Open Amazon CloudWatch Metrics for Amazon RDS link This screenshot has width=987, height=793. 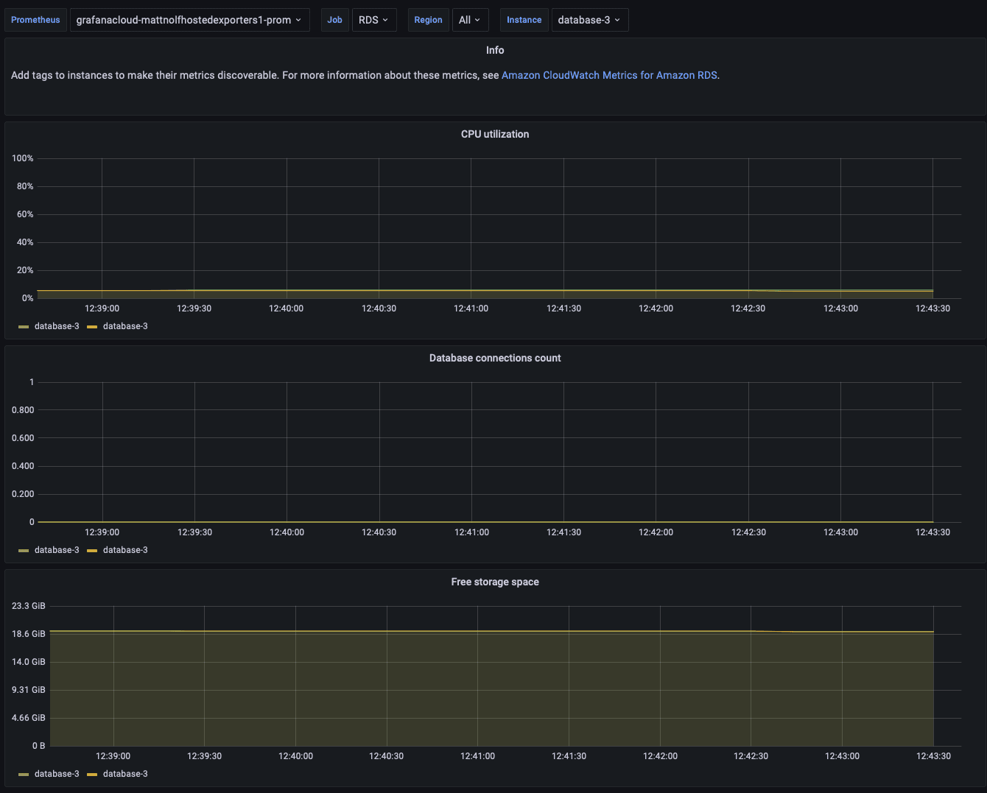[x=609, y=75]
